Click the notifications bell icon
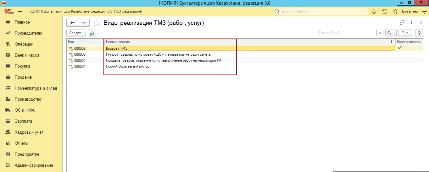 click(x=374, y=12)
